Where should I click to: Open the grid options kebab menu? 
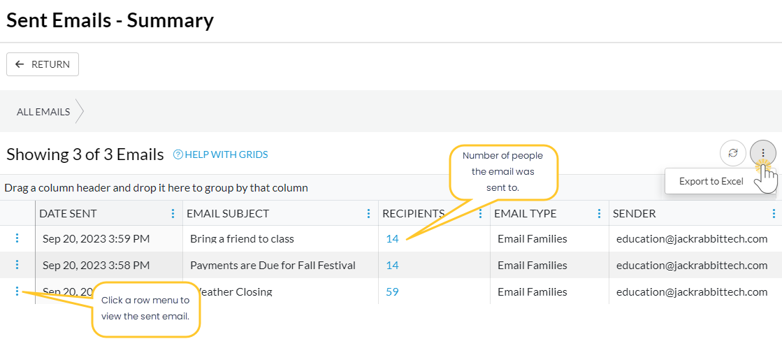point(762,153)
